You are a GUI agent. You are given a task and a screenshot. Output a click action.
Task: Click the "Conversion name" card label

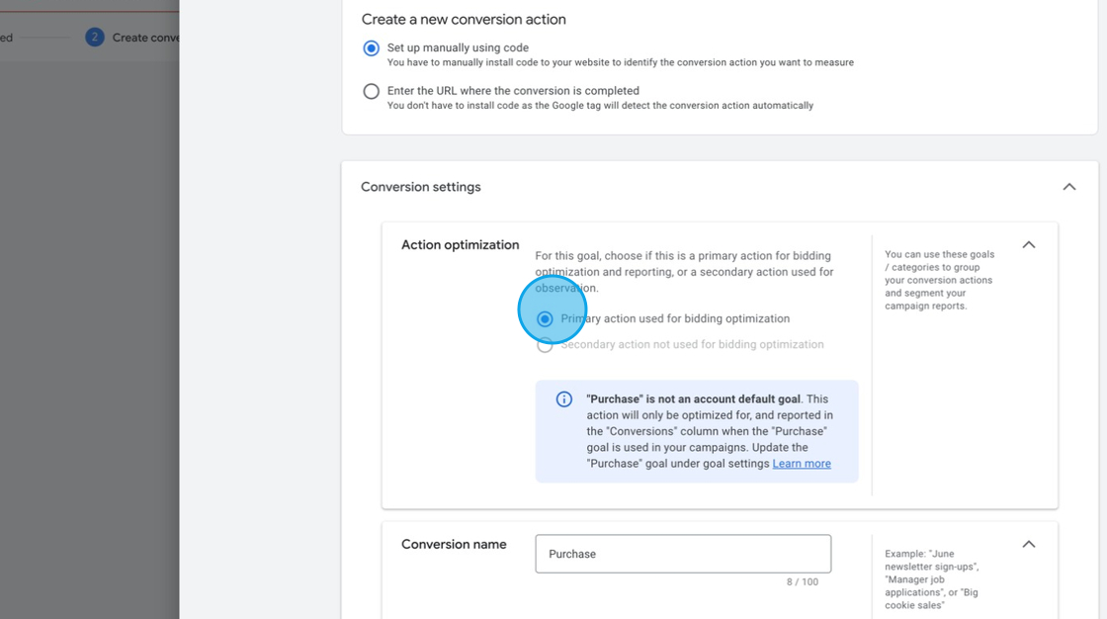[x=454, y=544]
